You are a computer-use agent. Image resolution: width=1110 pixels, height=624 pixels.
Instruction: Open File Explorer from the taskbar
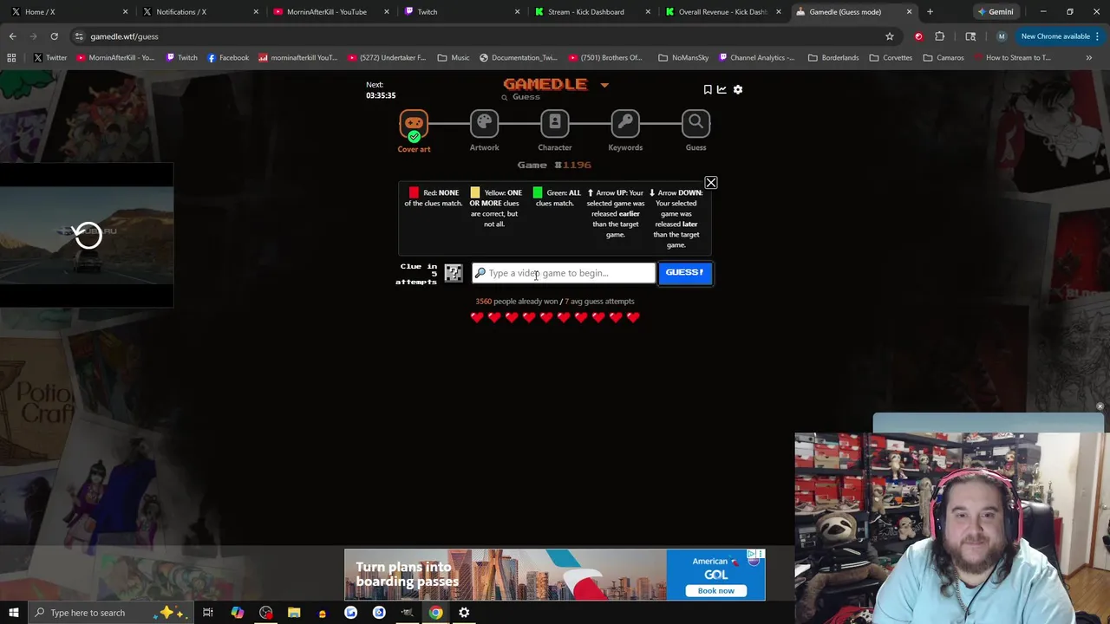coord(294,613)
